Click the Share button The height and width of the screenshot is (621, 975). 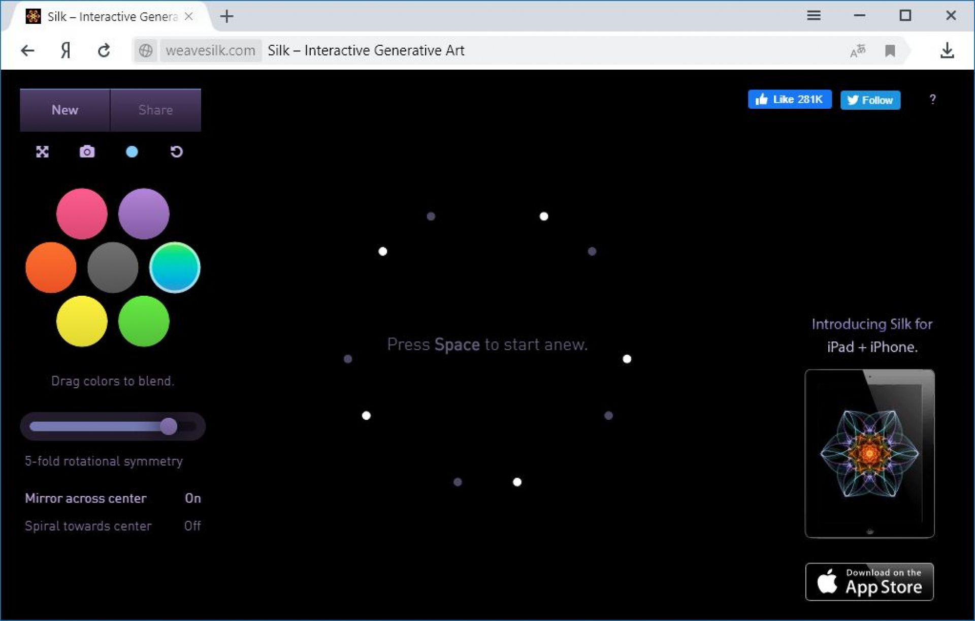pos(155,110)
